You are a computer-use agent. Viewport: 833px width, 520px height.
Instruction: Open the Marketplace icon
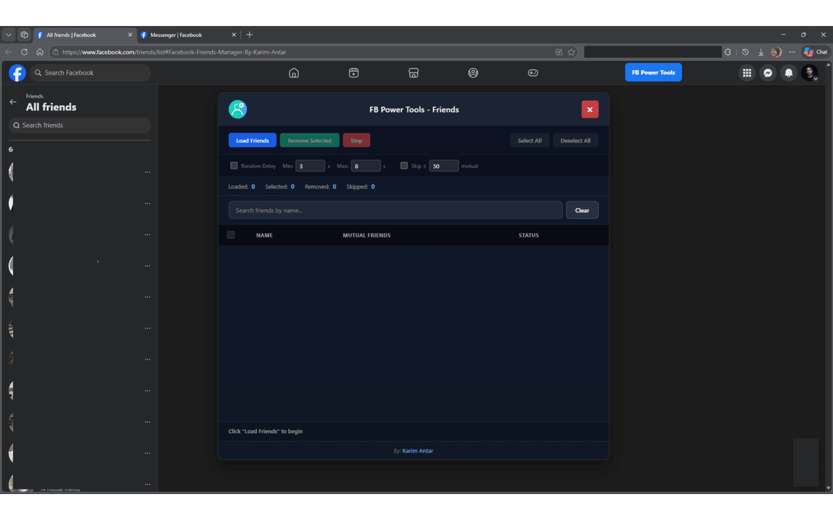413,73
